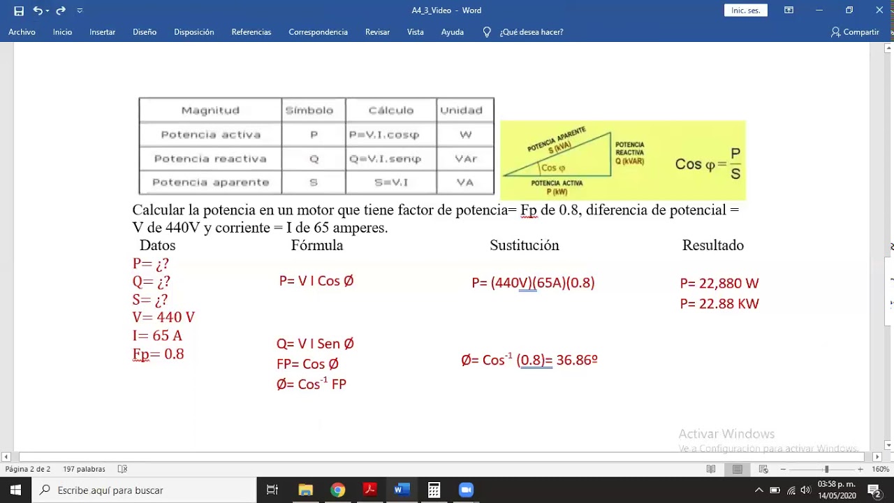Click the 'Q=V.I.senφ' table cell
The image size is (894, 503).
(x=391, y=159)
